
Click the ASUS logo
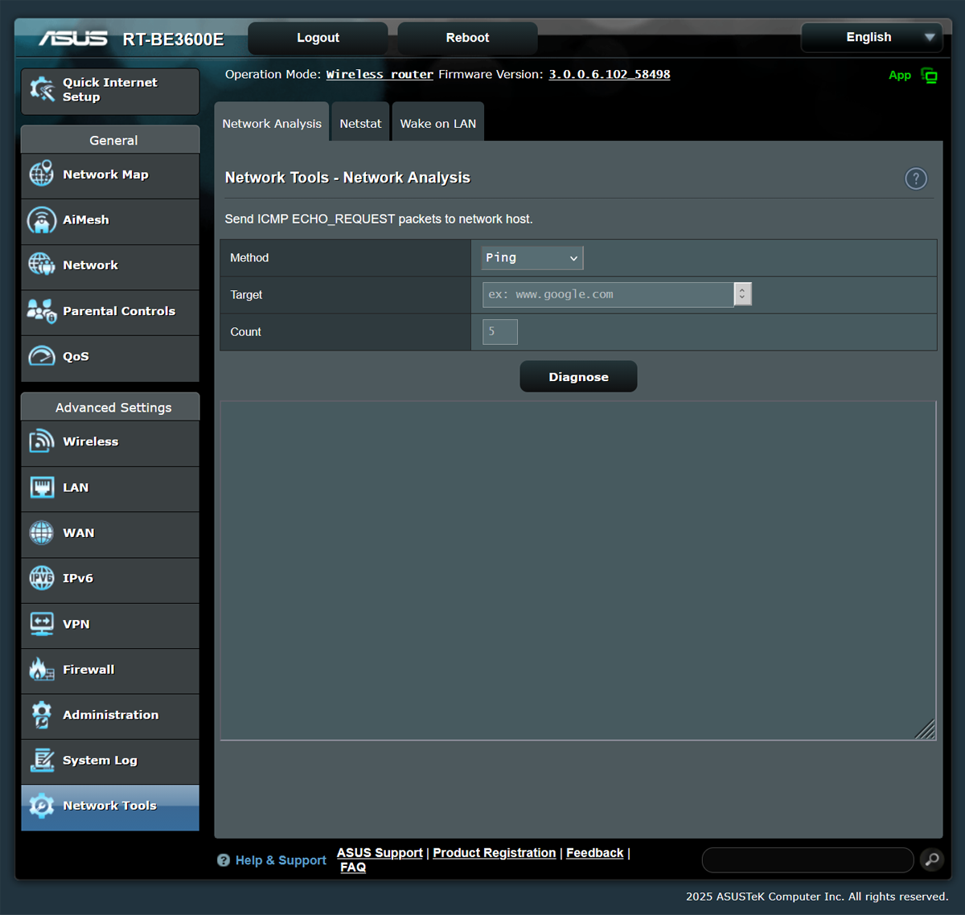point(73,39)
